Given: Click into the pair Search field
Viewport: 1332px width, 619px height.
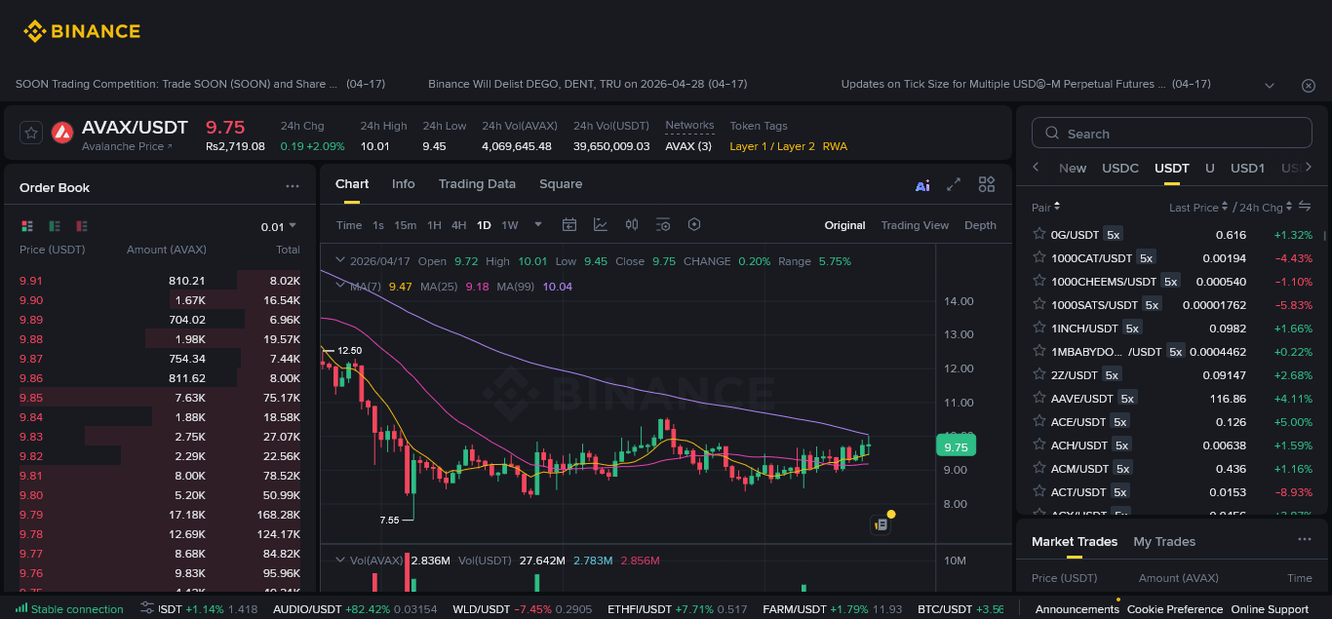Looking at the screenshot, I should (1171, 134).
